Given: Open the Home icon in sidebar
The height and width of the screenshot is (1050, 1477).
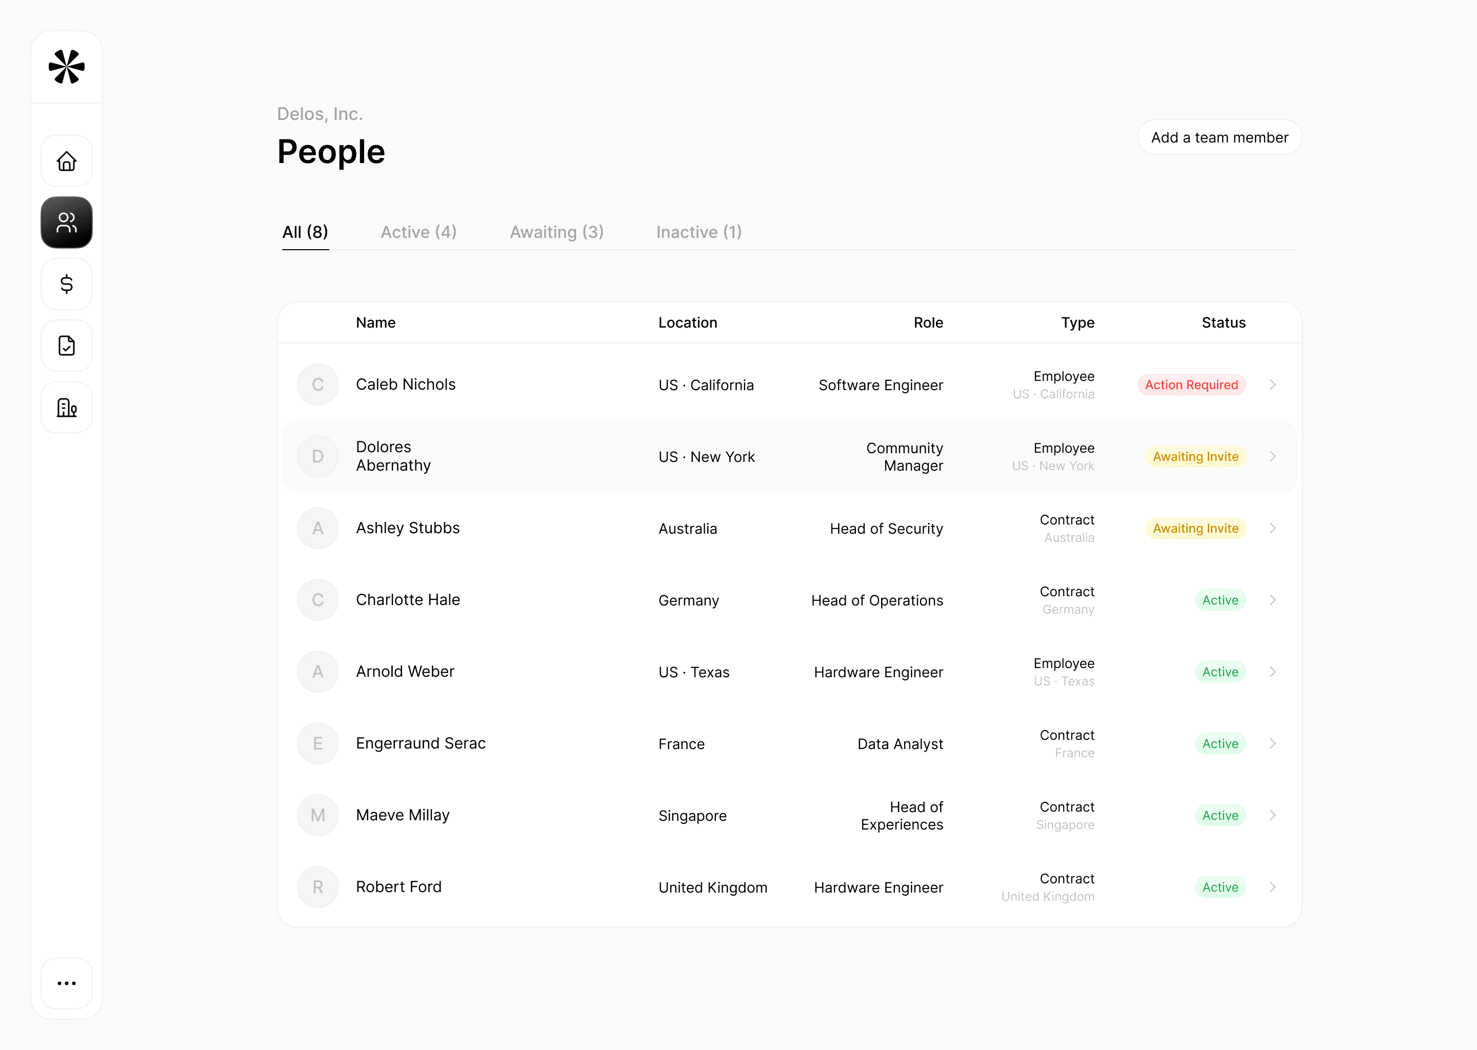Looking at the screenshot, I should coord(67,161).
